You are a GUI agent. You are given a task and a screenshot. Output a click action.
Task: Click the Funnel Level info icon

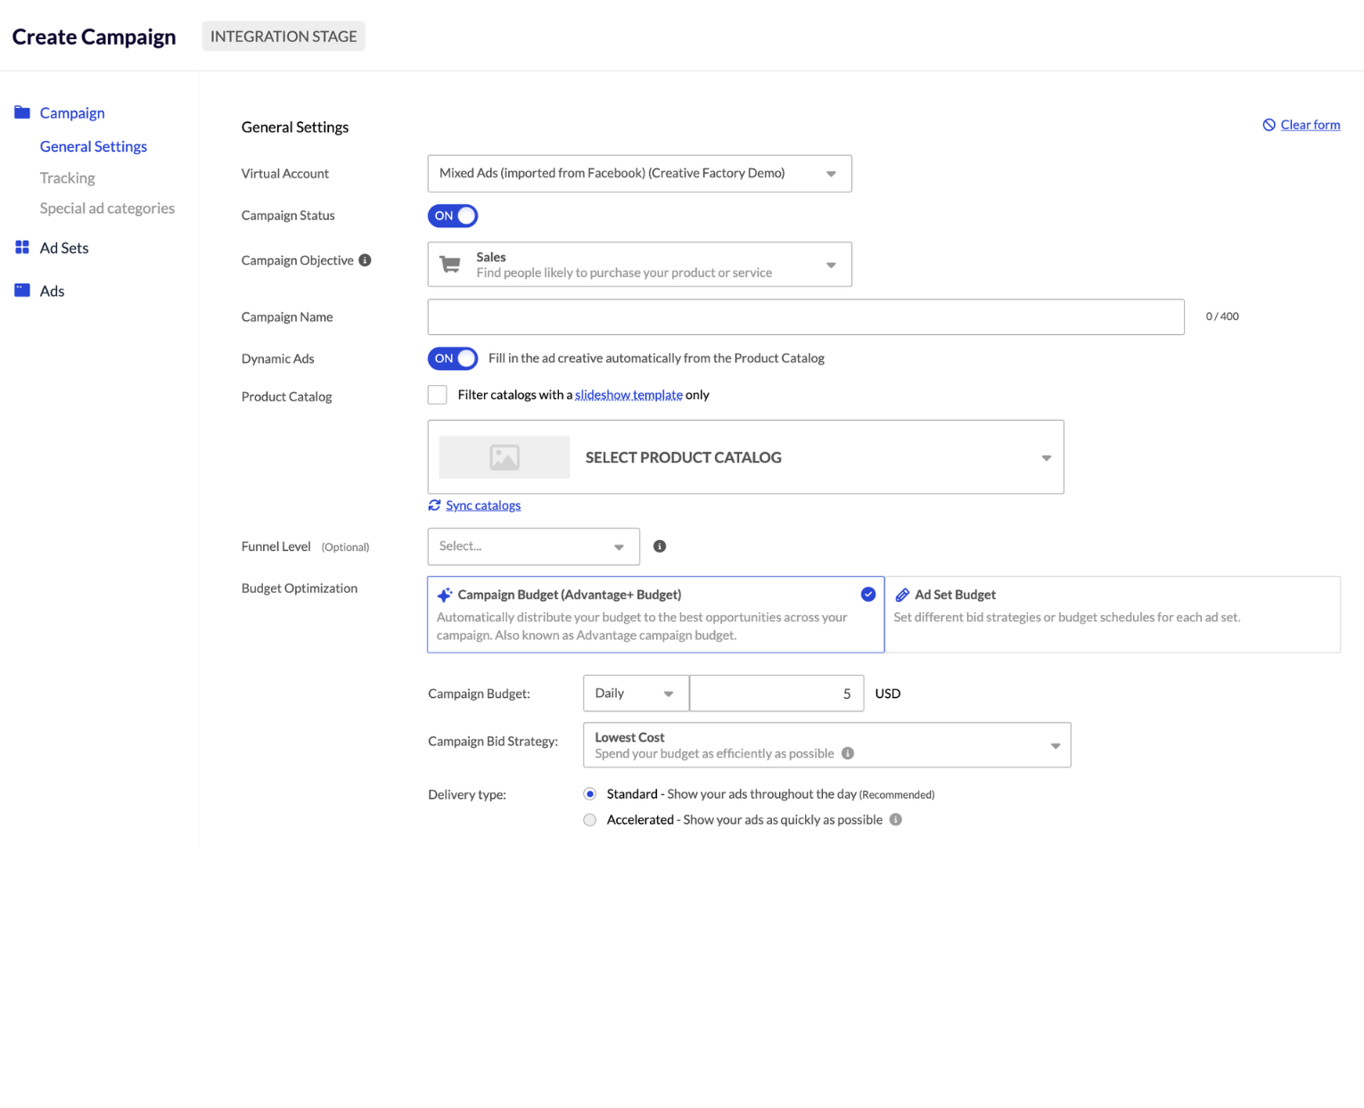coord(660,546)
